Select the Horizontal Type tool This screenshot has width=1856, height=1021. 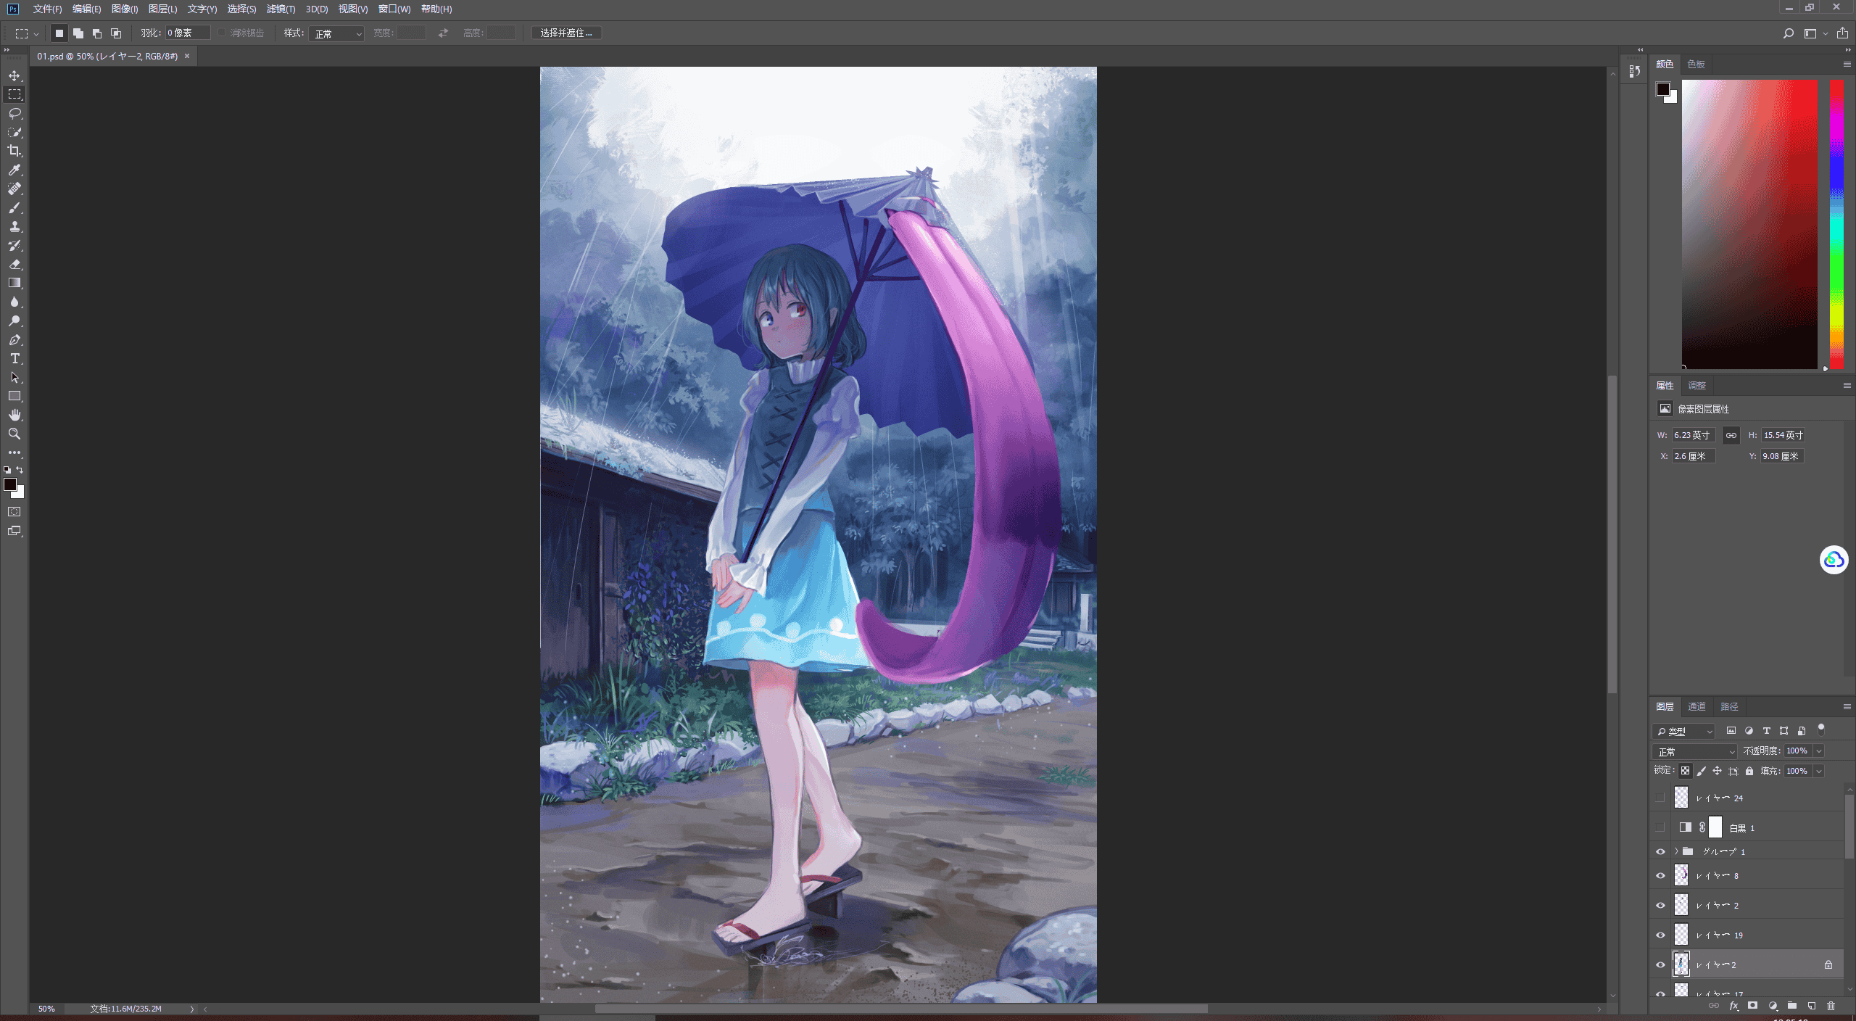[14, 358]
